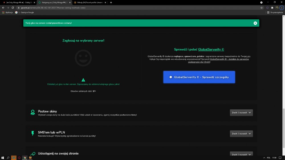Switch to the Katujemy.eu Only Mirage #4 tab
285x160 pixels.
[54, 3]
